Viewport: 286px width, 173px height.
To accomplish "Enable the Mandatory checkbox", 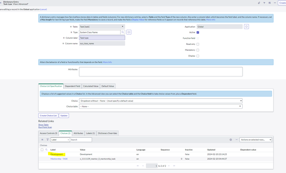I will click(x=198, y=50).
